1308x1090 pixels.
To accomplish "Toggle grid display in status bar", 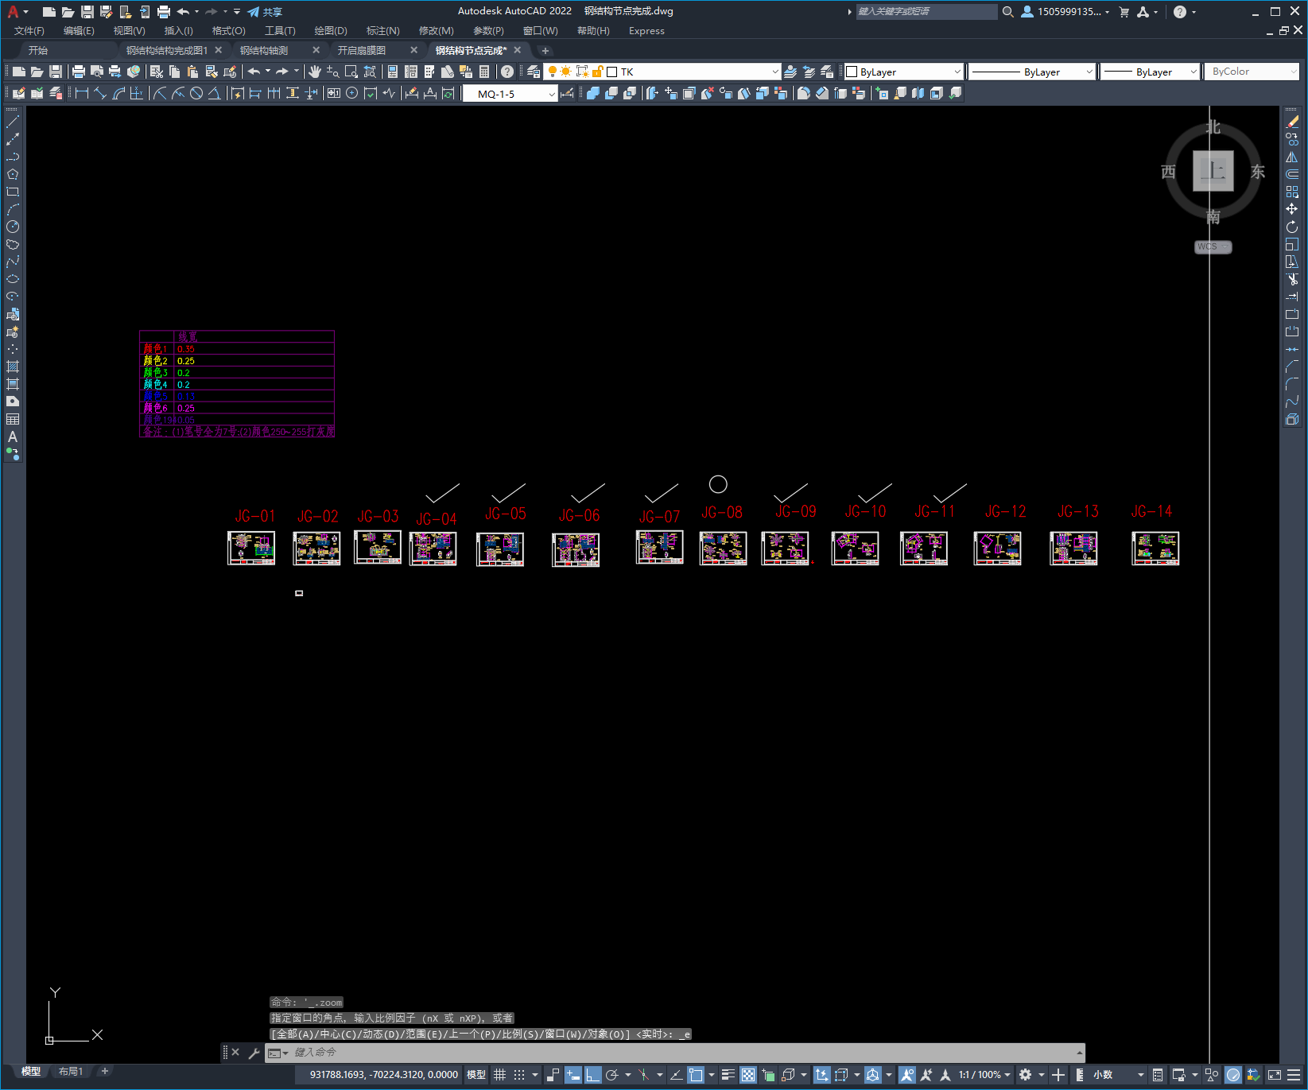I will (499, 1075).
